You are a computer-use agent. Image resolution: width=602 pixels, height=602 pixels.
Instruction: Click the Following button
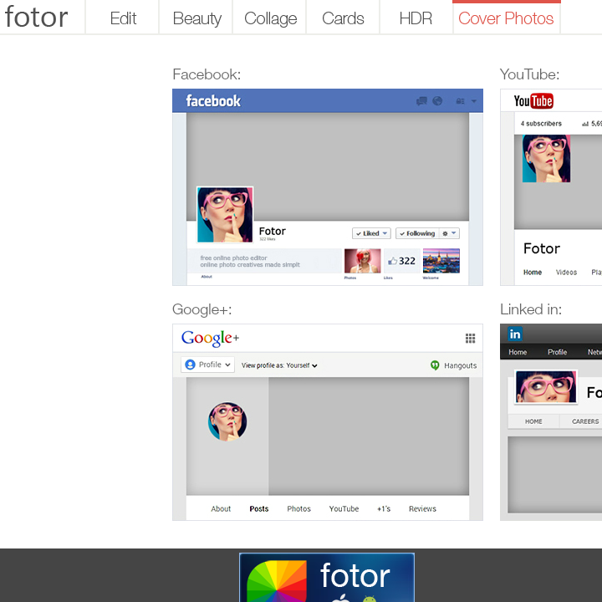coord(417,233)
